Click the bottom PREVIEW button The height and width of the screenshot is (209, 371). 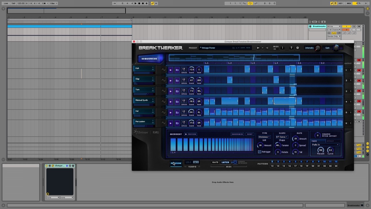176,163
